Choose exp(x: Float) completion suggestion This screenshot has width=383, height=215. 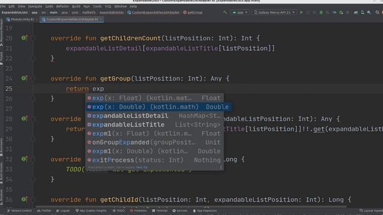pyautogui.click(x=154, y=98)
